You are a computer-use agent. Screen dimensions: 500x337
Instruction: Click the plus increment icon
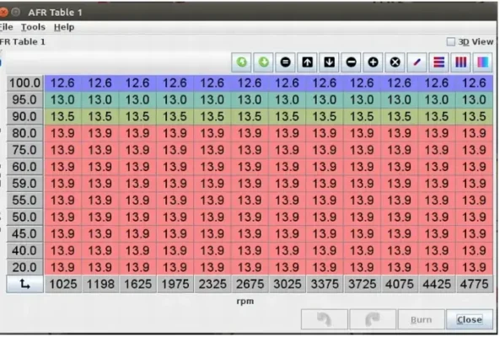(373, 62)
